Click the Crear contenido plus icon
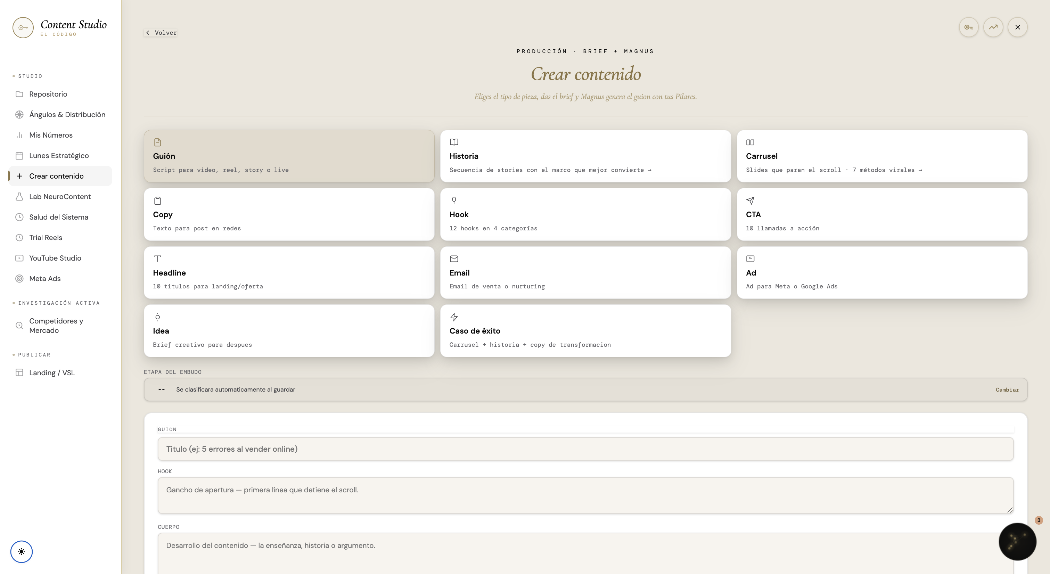Screen dimensions: 1050x574 tap(19, 176)
